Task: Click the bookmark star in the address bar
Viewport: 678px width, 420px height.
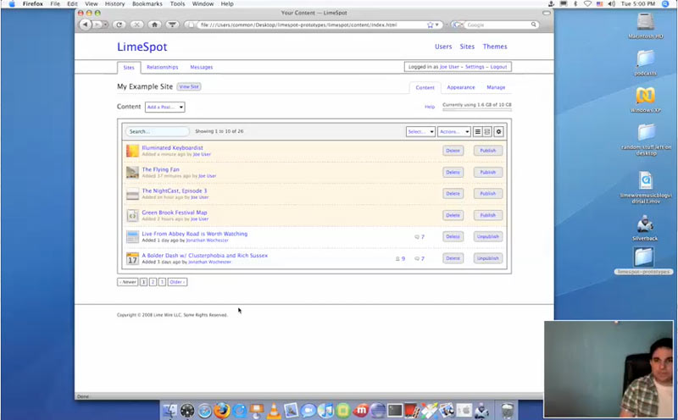Action: tap(431, 25)
